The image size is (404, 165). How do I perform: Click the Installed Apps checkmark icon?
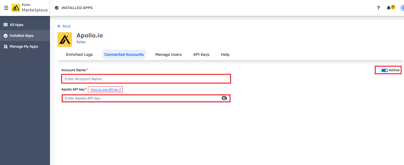click(5, 36)
